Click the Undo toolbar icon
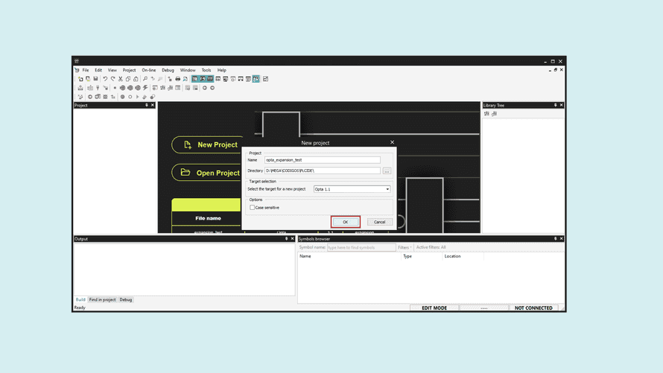 click(x=105, y=79)
